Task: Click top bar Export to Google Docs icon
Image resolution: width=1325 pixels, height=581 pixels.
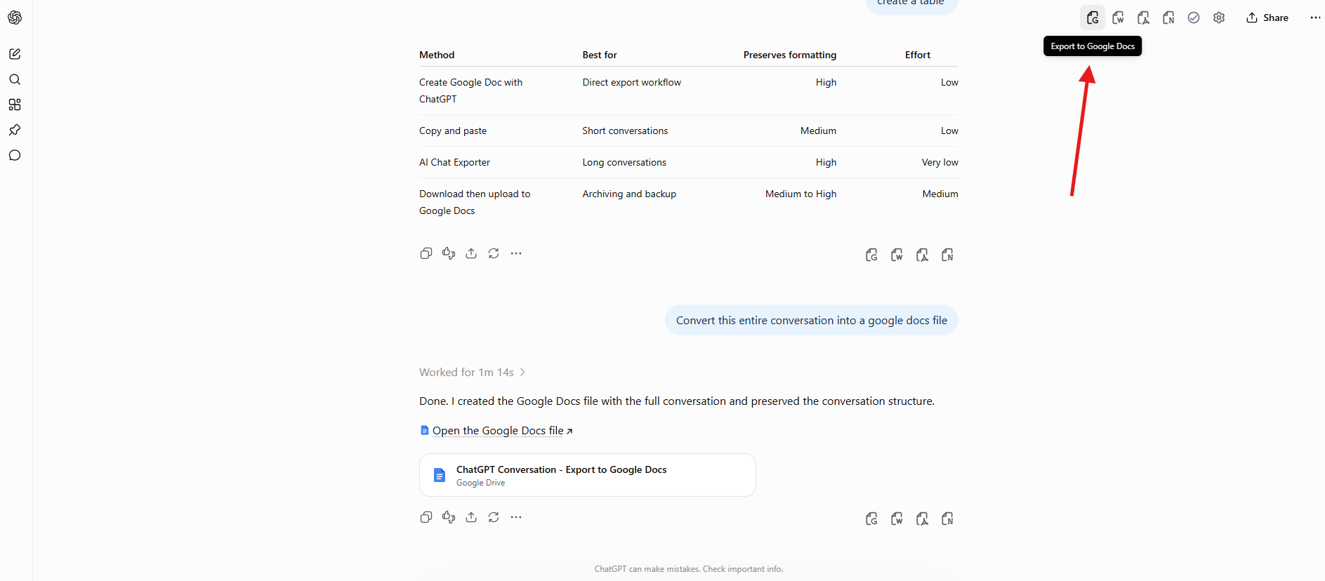Action: [1093, 18]
